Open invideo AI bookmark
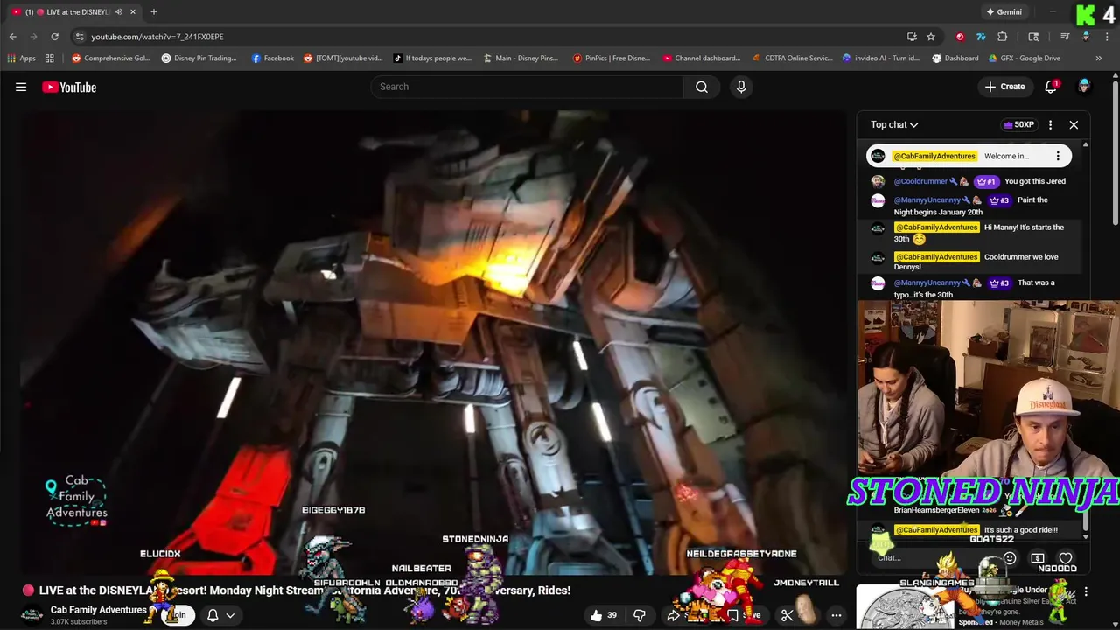1120x630 pixels. [x=881, y=59]
